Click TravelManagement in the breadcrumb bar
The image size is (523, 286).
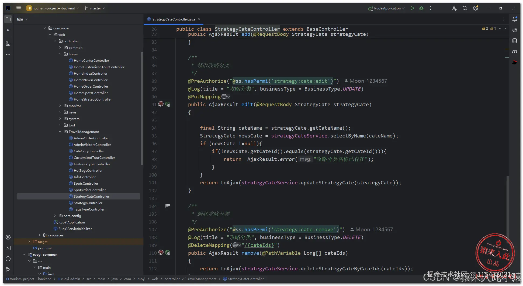coord(201,279)
